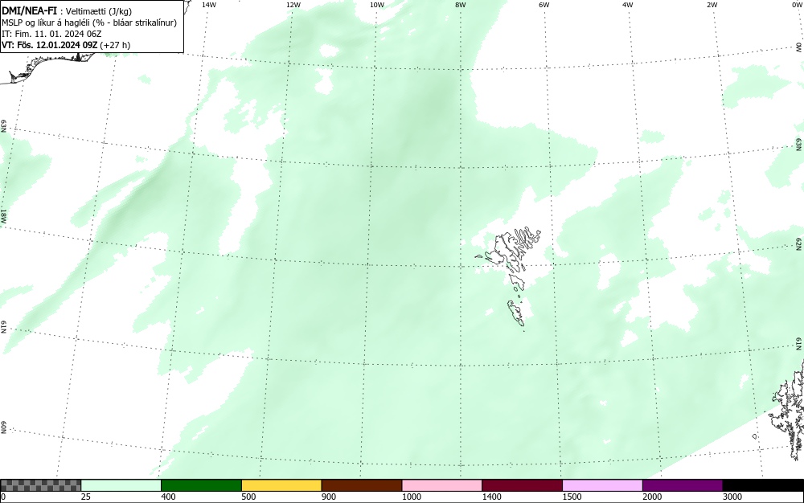Click the dark green 400–500 legend swatch
Screen dimensions: 804x503
point(201,485)
